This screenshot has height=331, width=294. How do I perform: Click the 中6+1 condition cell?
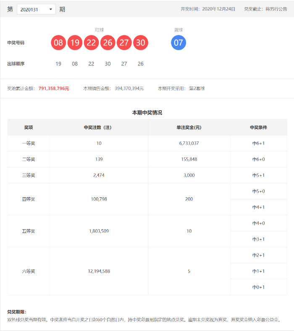(258, 143)
